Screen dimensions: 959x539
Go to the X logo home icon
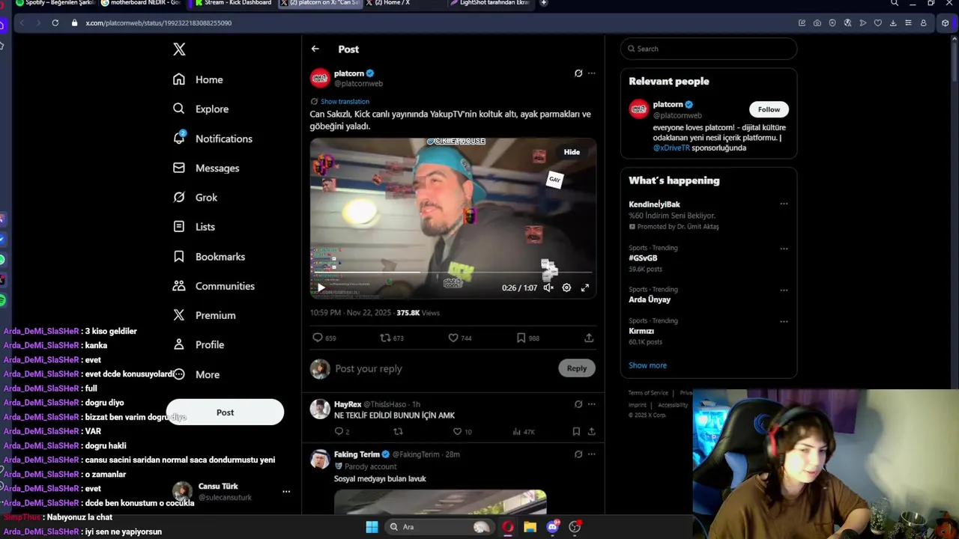click(179, 49)
